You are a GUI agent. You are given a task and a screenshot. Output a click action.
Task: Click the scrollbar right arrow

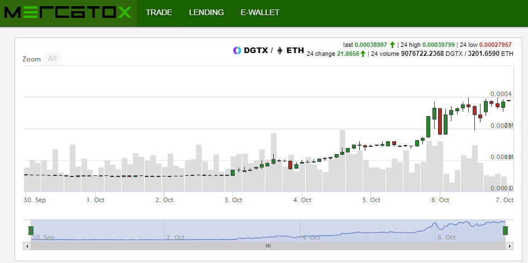[x=510, y=246]
